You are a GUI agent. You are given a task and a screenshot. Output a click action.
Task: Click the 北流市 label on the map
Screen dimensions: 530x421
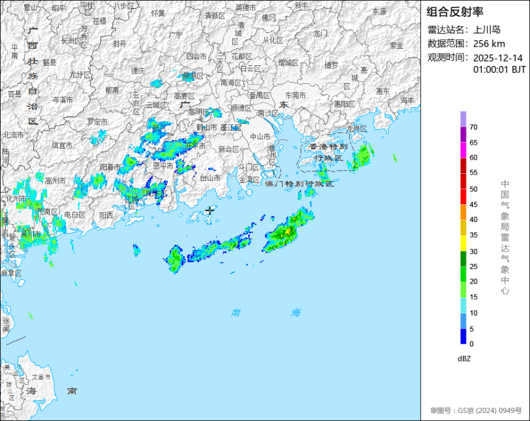pos(14,135)
